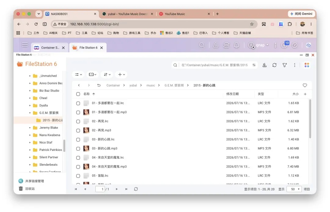Check the box for 01 - 多遠都要在一起.lrc

pos(78,103)
